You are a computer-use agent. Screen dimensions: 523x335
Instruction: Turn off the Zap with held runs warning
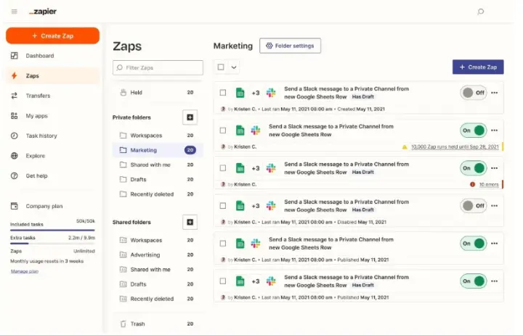tap(474, 131)
